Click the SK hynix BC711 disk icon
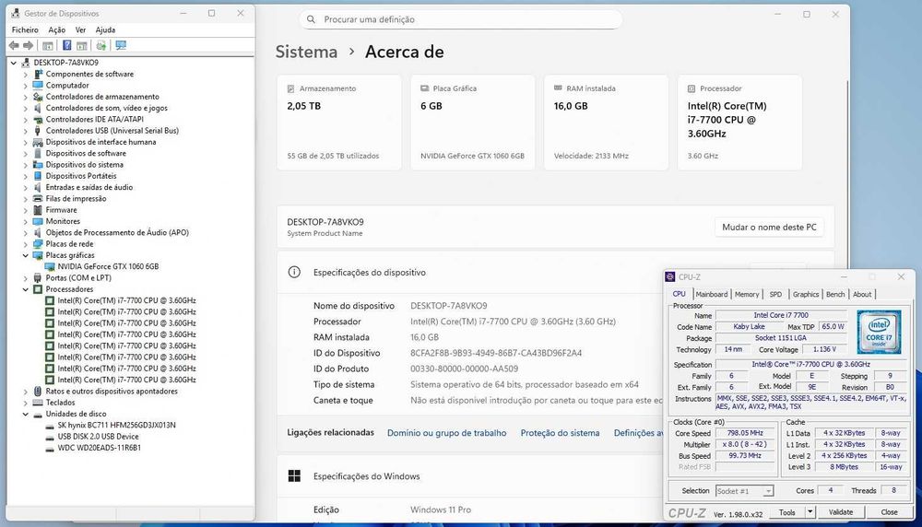 point(50,426)
